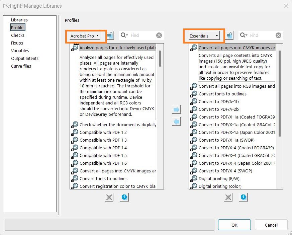The image size is (292, 235).
Task: Click the icon beside Compatible with PDF 1.2
Action: point(75,133)
